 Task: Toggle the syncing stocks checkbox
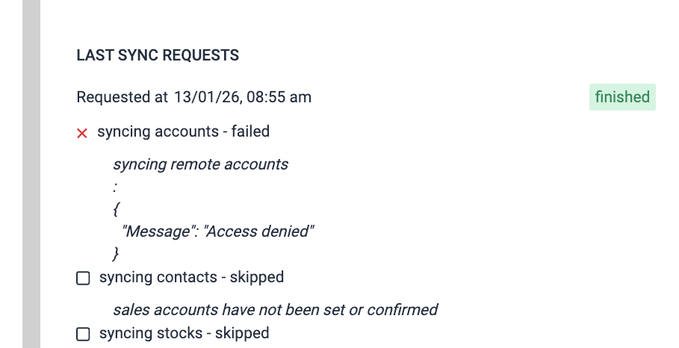83,334
